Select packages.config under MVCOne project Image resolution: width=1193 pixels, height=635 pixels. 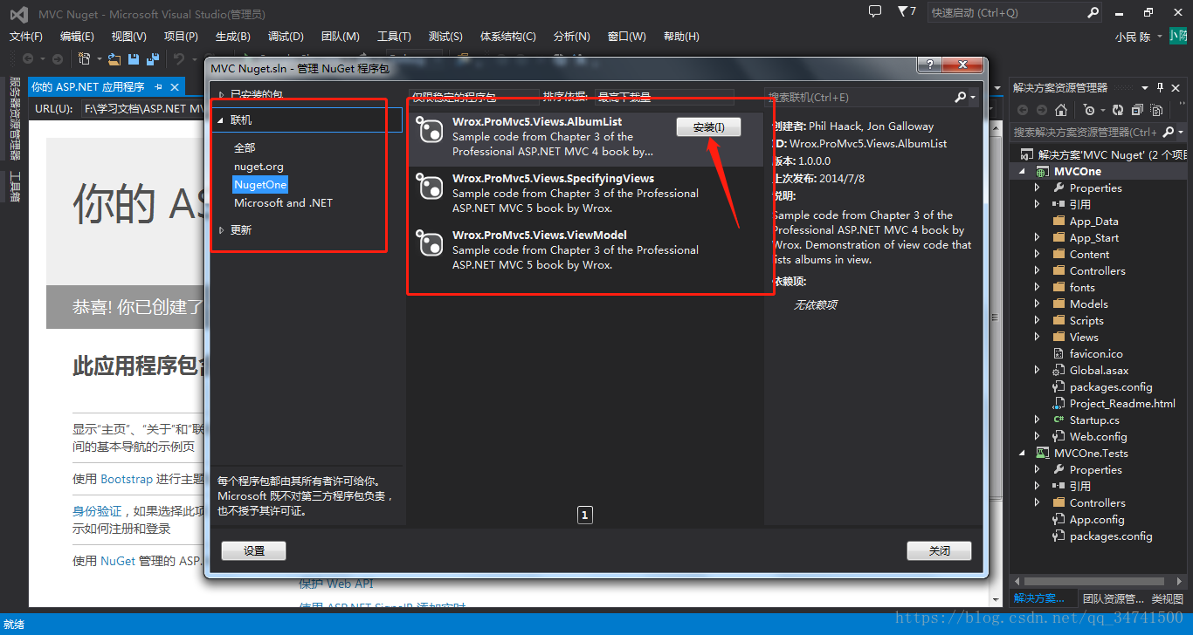pos(1111,387)
